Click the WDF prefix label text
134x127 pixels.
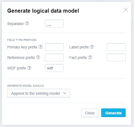[x=17, y=68]
